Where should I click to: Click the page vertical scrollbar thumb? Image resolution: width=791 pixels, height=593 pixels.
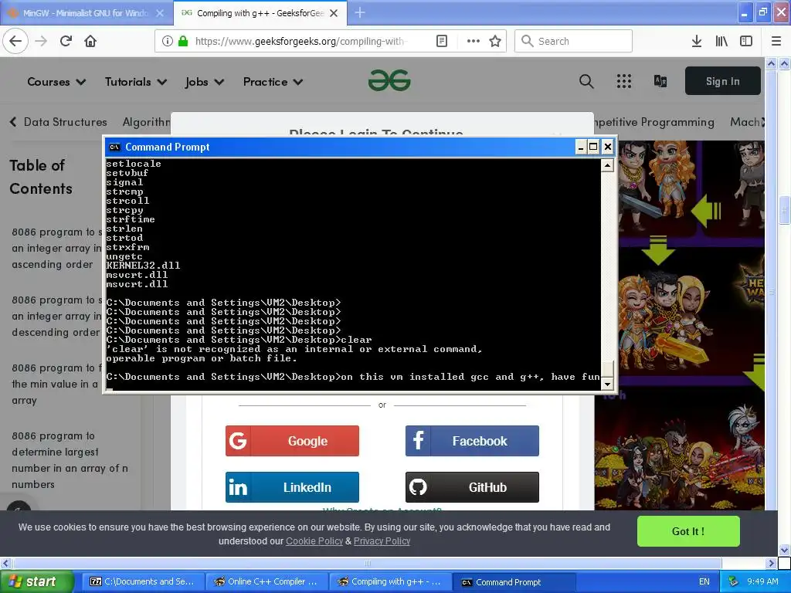pyautogui.click(x=784, y=208)
